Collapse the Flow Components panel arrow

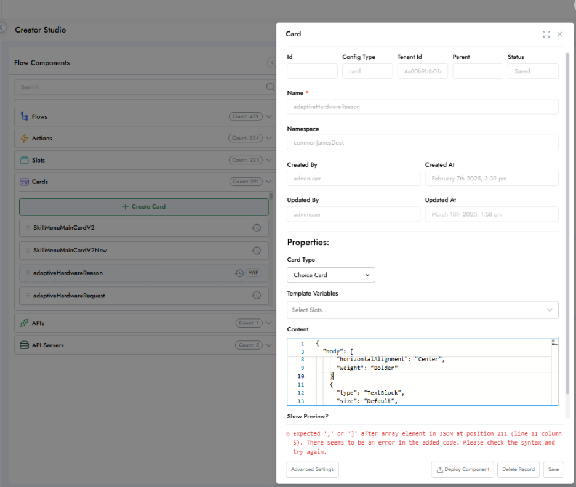(x=272, y=63)
